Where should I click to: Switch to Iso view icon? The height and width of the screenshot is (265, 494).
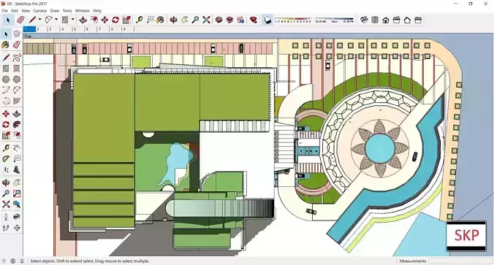pos(364,20)
